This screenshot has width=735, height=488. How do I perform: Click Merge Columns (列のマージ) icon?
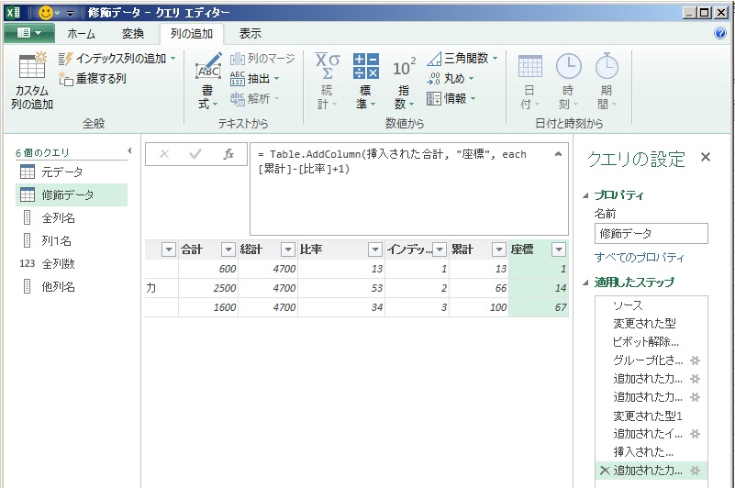237,59
